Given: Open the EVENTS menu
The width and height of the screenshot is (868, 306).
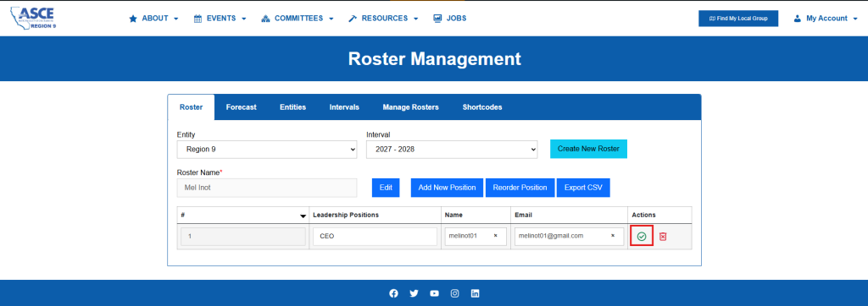Looking at the screenshot, I should pos(220,19).
